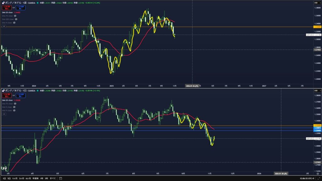This screenshot has height=181, width=322.
Task: Show SMA 75 indicator in weekly chart
Action: coord(15,16)
